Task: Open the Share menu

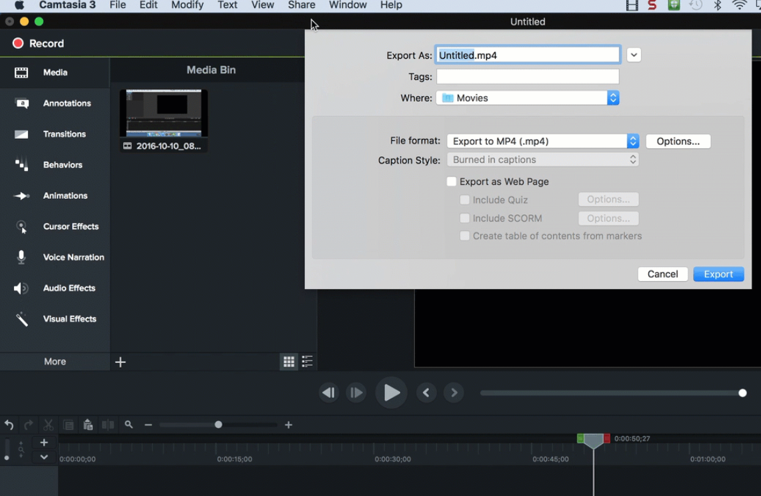Action: point(301,5)
